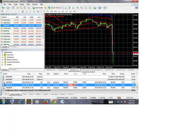173x131 pixels.
Task: Open the arrows objects dropdown
Action: (38, 11)
